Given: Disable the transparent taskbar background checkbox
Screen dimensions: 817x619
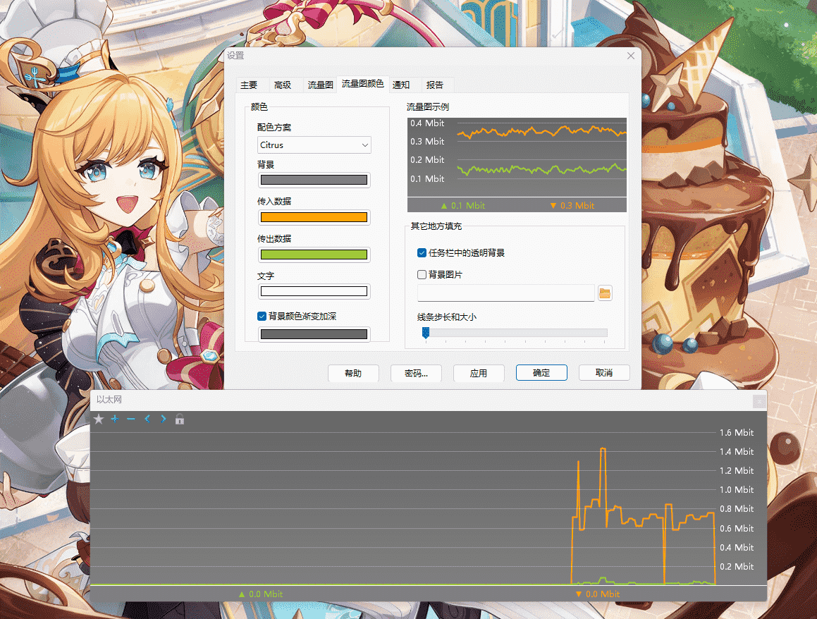Looking at the screenshot, I should click(421, 254).
